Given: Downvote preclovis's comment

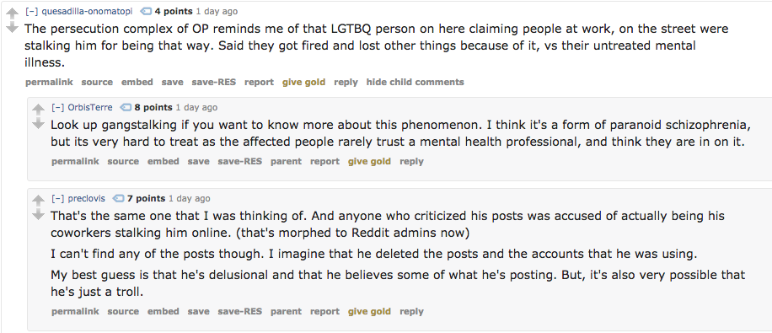Looking at the screenshot, I should [x=38, y=215].
